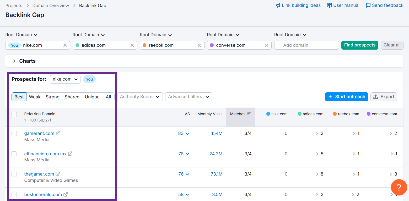Open the Authority Score filter dropdown
409x201 pixels.
[x=140, y=97]
